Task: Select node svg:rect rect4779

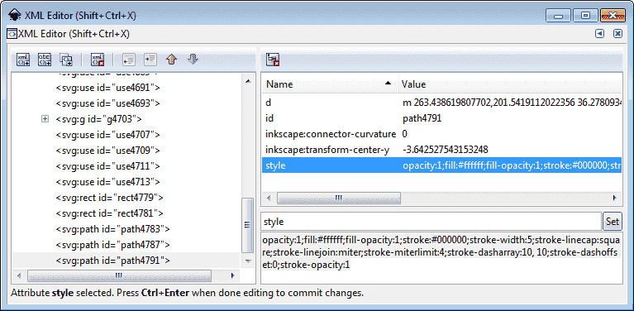Action: (x=110, y=198)
